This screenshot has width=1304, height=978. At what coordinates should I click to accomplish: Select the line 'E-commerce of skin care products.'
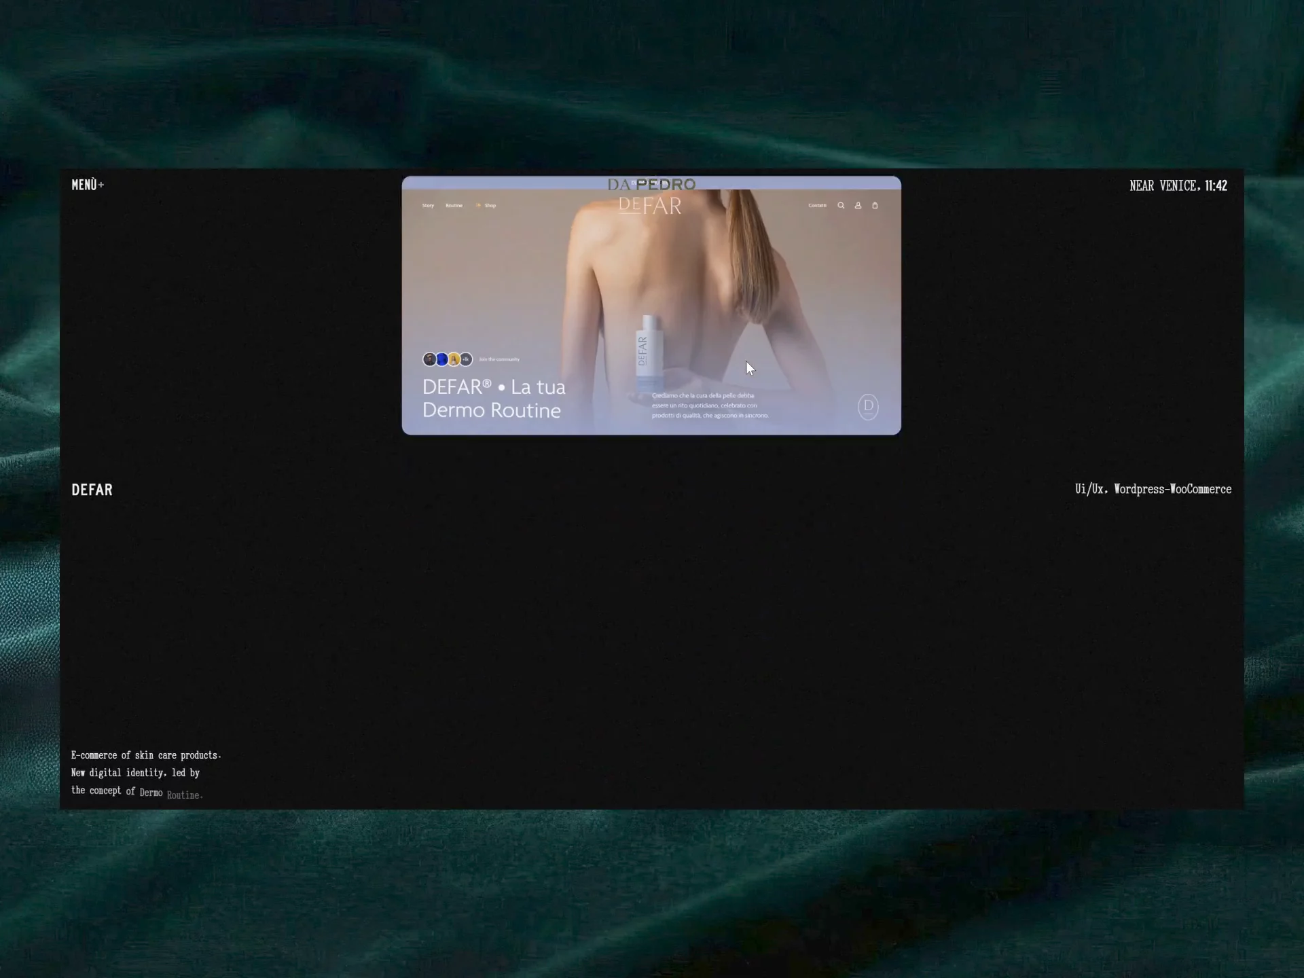click(146, 755)
